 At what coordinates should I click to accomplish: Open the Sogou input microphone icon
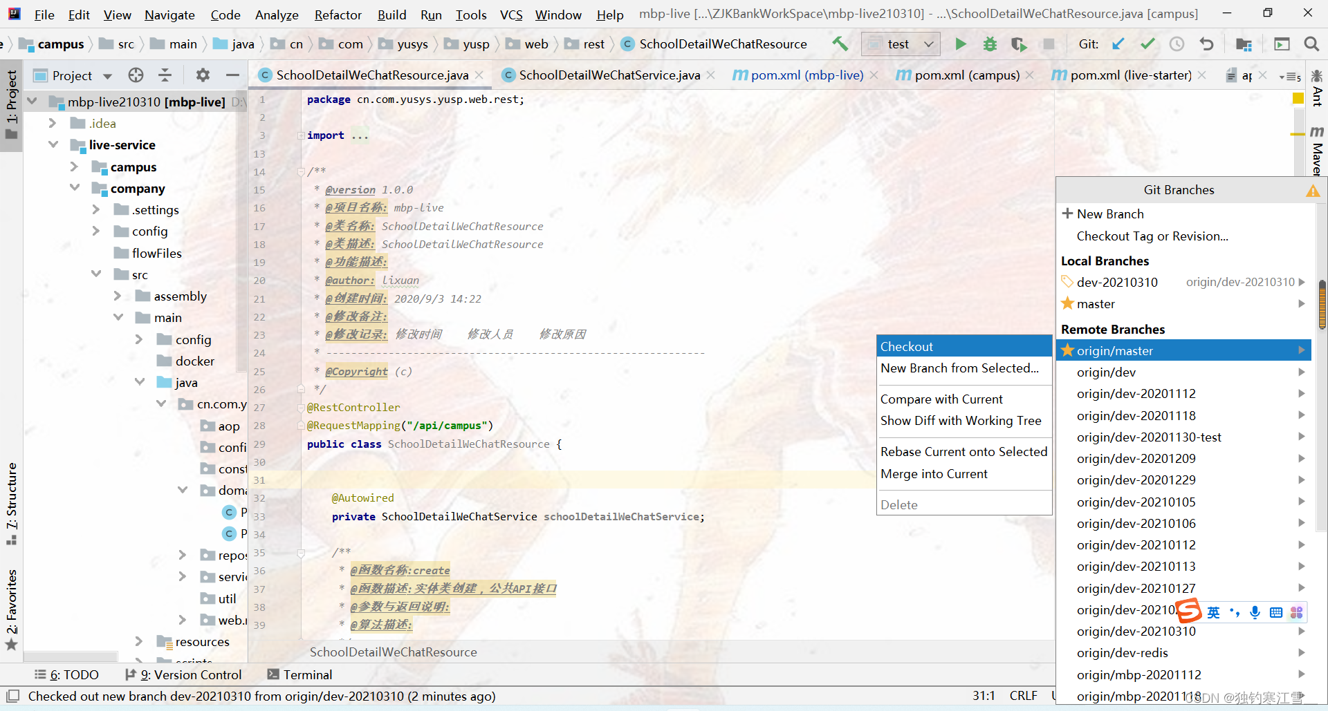1255,612
